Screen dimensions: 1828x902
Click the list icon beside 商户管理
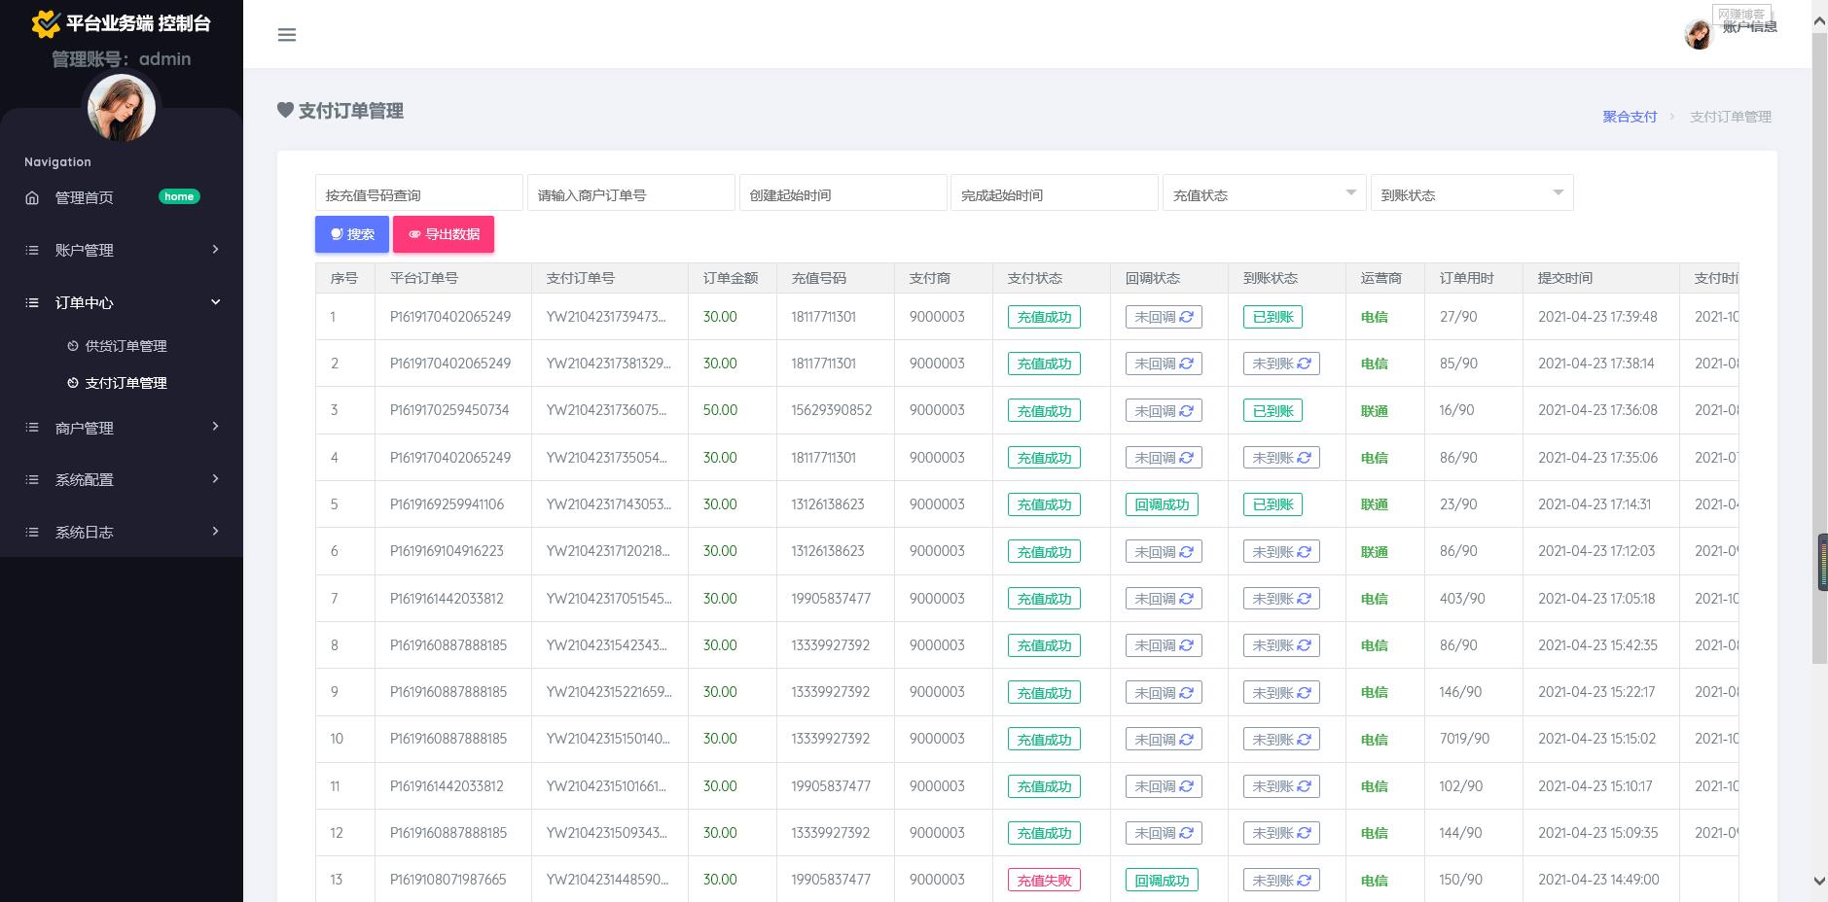pyautogui.click(x=32, y=428)
